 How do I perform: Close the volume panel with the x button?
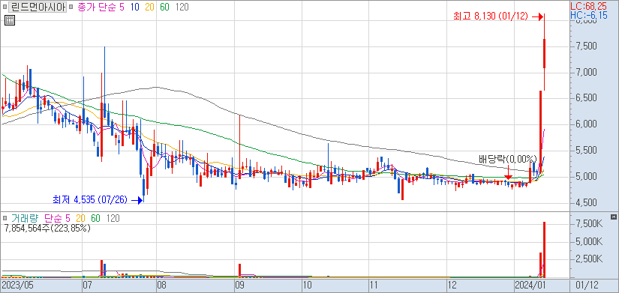pos(613,217)
